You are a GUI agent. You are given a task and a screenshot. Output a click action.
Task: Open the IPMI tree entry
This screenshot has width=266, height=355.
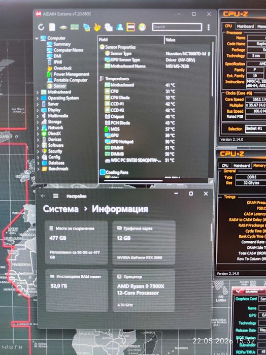click(x=58, y=62)
